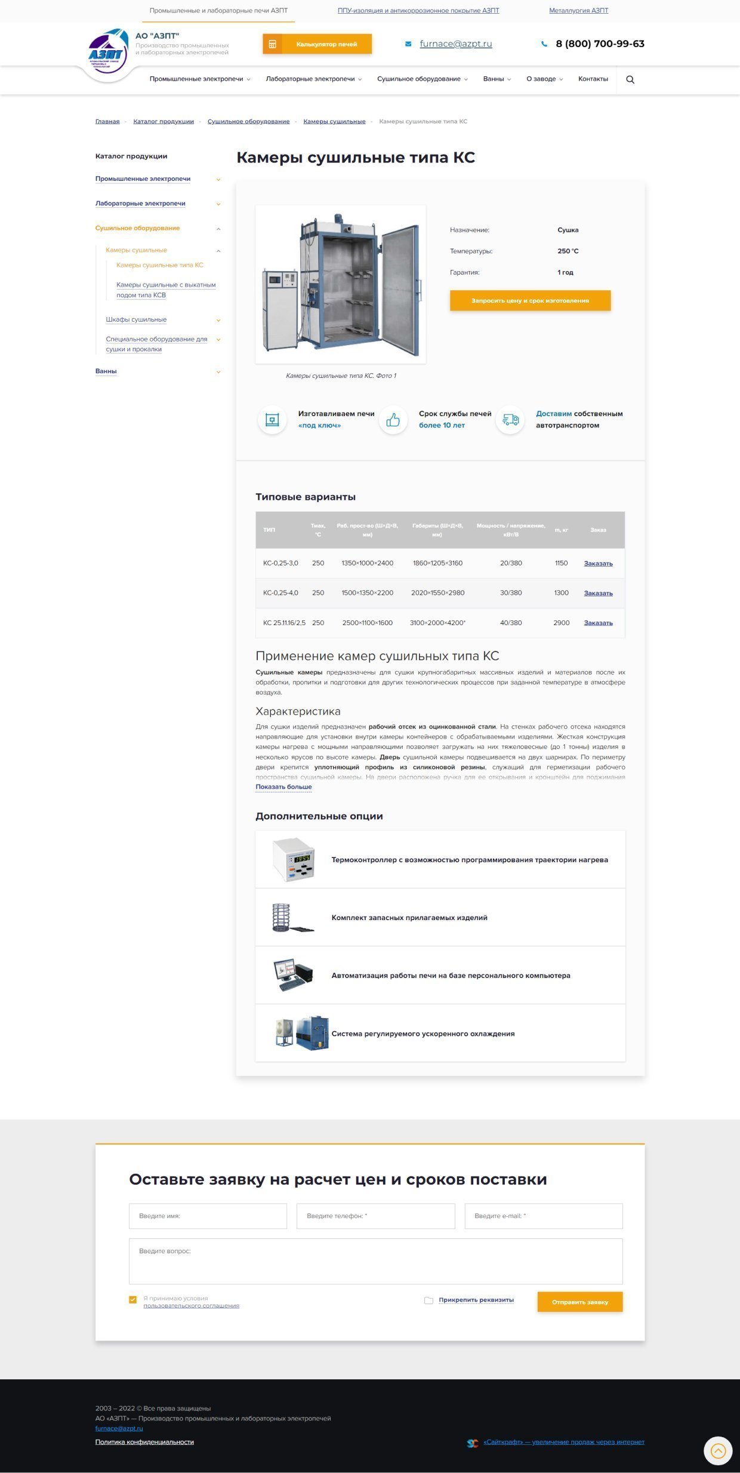
Task: Open ППУ-изоляция и антикоррозионное покрытие tab
Action: [418, 11]
